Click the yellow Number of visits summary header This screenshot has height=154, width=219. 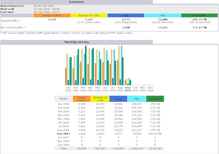(x=89, y=15)
